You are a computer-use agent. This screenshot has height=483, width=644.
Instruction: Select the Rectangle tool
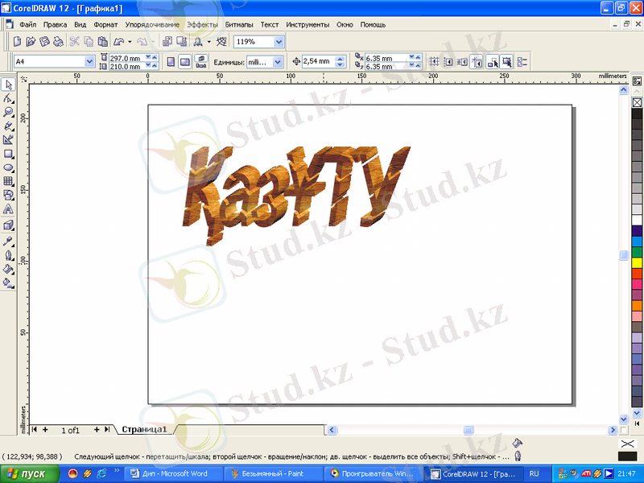[x=8, y=154]
